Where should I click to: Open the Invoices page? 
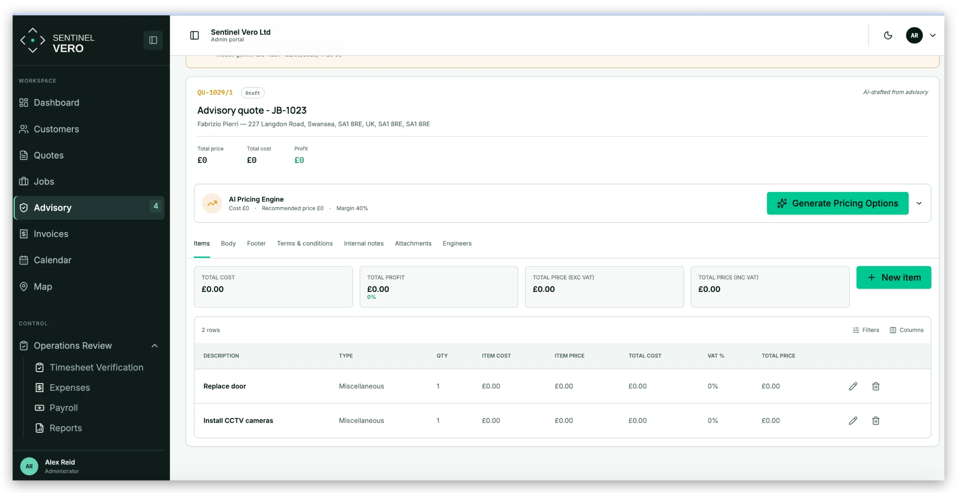[x=89, y=234]
